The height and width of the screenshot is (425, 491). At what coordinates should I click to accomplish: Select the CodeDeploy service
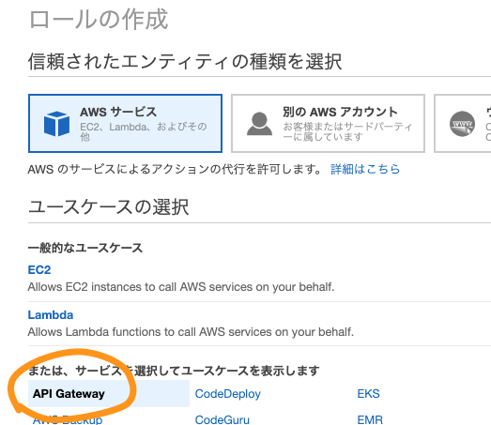[x=227, y=394]
